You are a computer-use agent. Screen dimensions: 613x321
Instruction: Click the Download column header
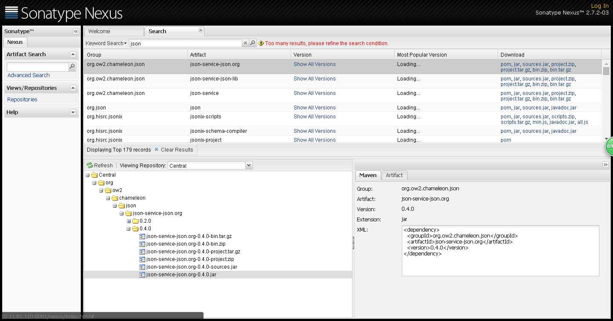pos(550,54)
